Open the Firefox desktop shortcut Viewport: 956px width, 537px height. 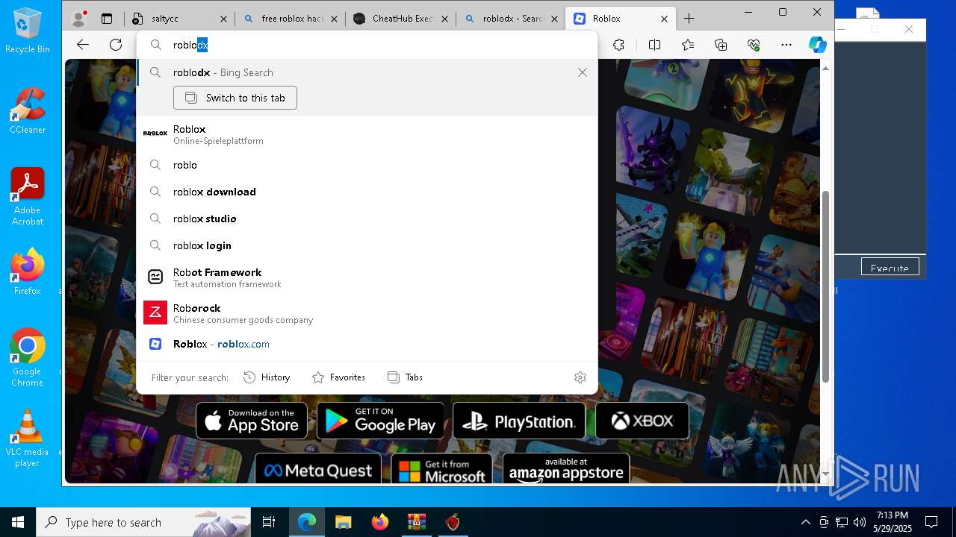[28, 271]
